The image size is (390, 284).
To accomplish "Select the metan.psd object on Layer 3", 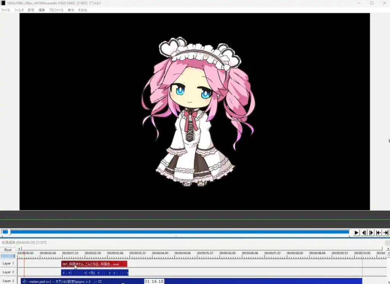I will 191,281.
